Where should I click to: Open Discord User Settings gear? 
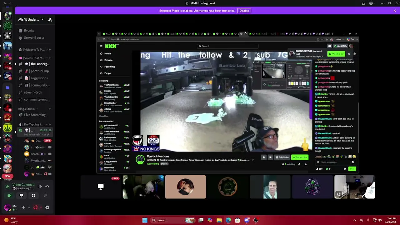47,207
